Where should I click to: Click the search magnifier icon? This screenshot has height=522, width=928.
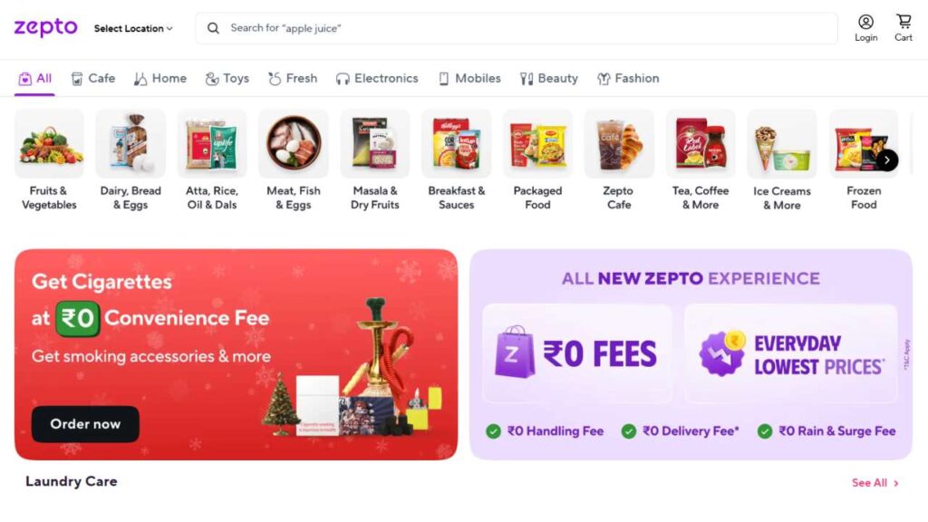[213, 28]
